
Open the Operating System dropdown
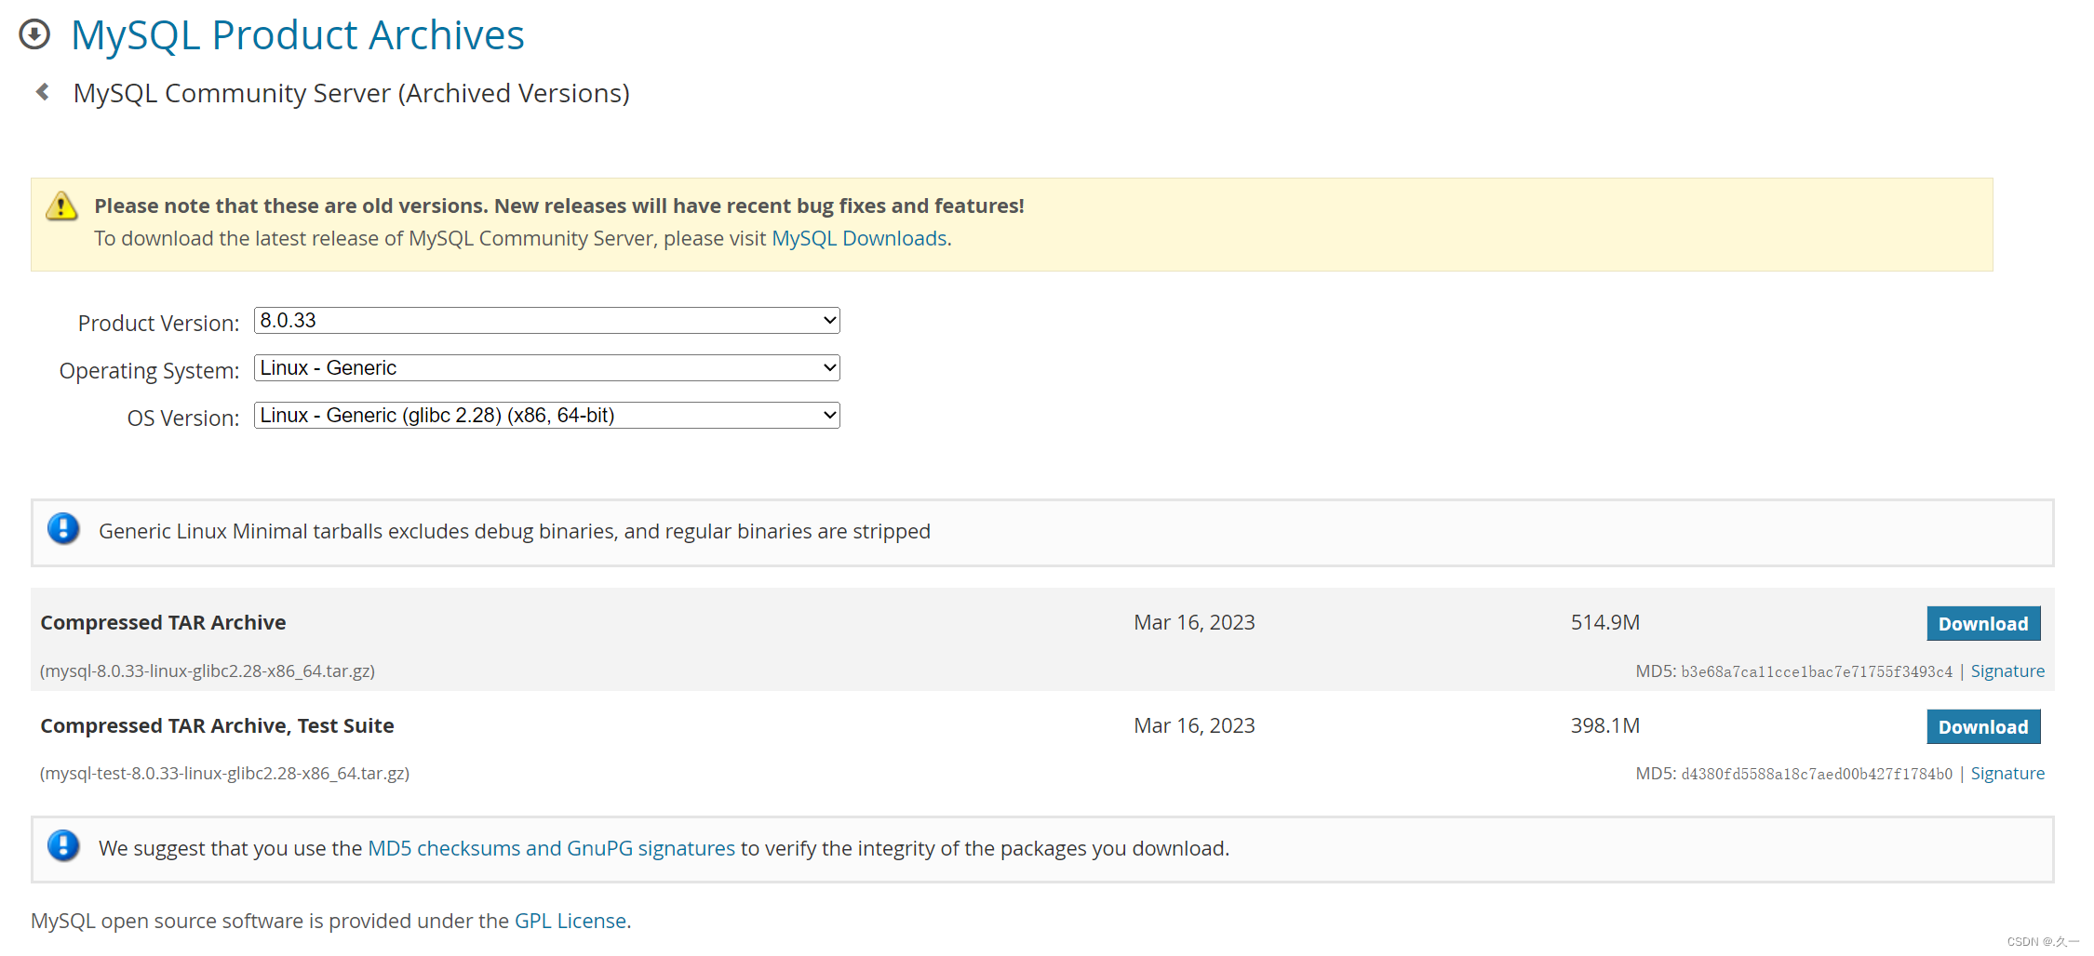pyautogui.click(x=547, y=368)
